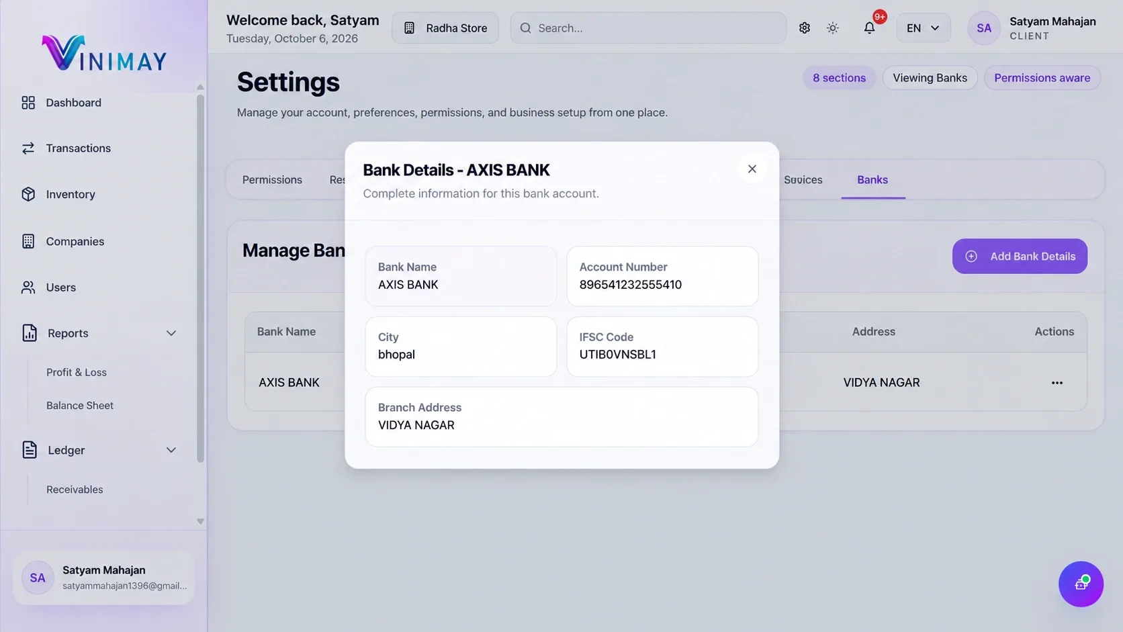Click the Ledger document icon
1123x632 pixels.
click(x=30, y=450)
